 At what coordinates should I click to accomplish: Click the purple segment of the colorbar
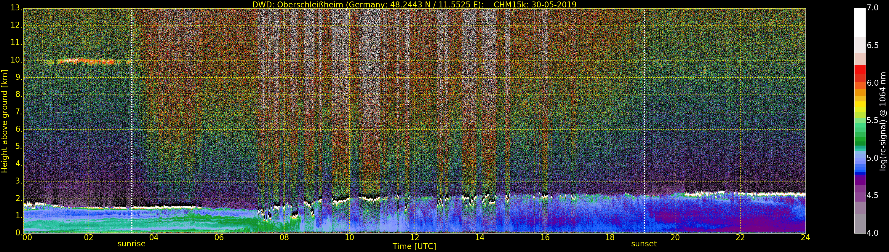point(860,181)
